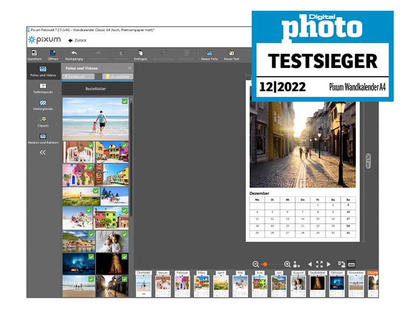415x312 pixels.
Task: Select the father and child beach photo
Action: 95,119
